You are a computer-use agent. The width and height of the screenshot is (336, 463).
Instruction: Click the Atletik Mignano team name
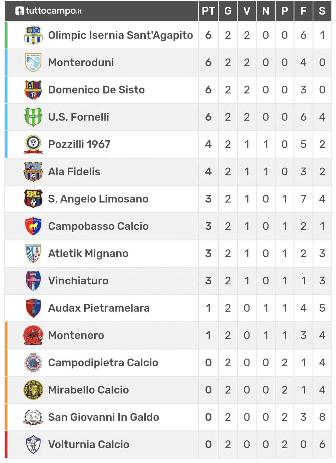(88, 254)
